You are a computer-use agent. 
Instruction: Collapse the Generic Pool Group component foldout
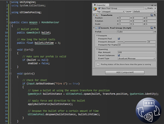94,28
